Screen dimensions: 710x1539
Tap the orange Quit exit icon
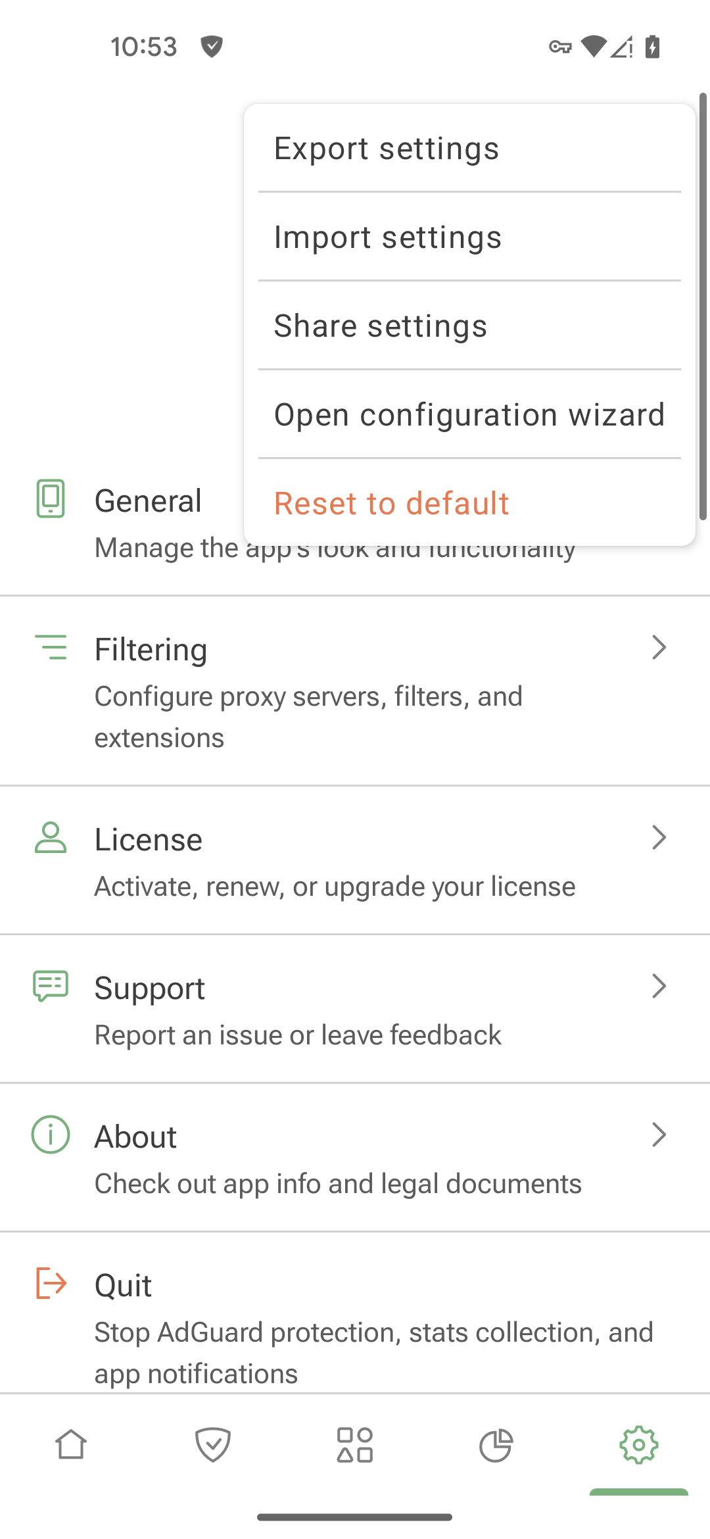[51, 1283]
